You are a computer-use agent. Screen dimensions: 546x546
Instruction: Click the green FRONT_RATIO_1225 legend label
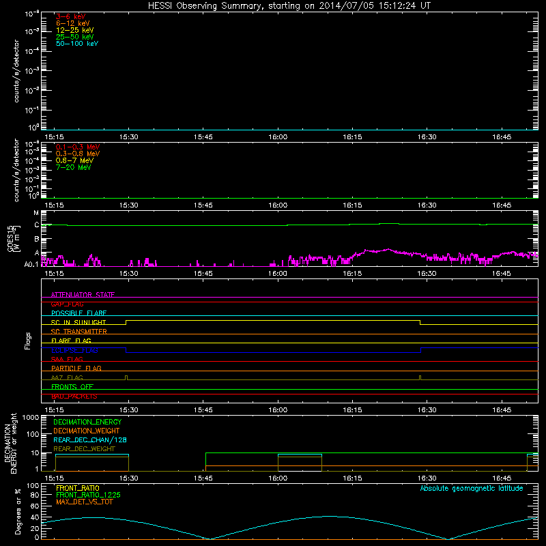(89, 495)
